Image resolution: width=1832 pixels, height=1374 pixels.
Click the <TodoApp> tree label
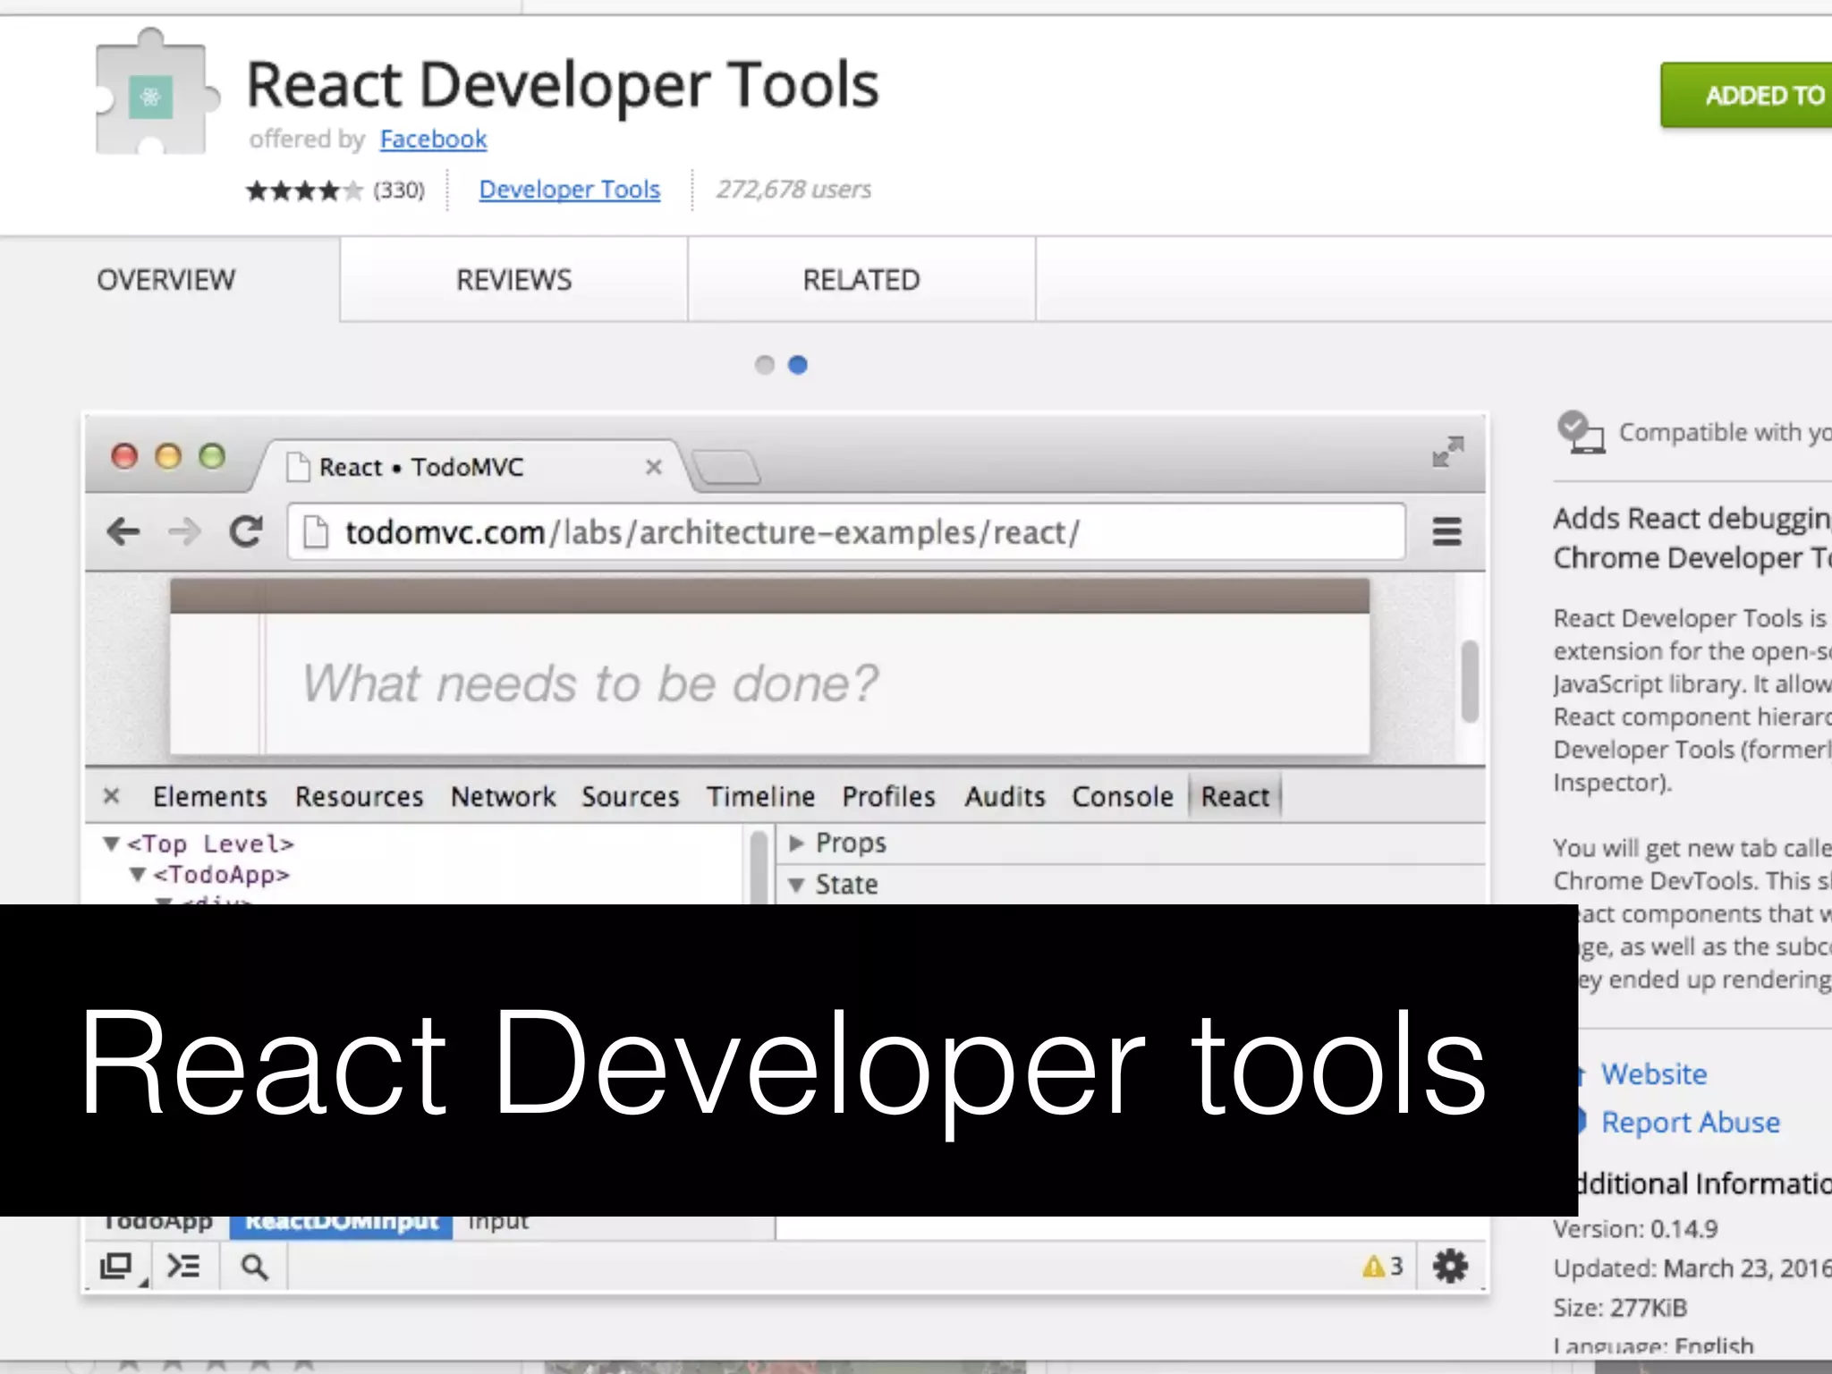point(221,874)
